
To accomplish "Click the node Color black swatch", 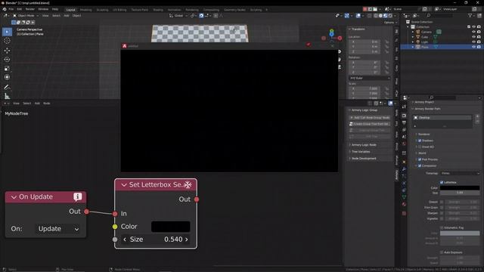I will coord(171,227).
